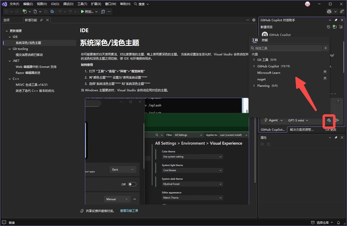
Task: Click the user account avatar in title bar
Action: pos(307,4)
